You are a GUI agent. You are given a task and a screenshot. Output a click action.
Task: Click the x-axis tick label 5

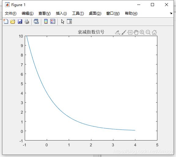coord(157,145)
